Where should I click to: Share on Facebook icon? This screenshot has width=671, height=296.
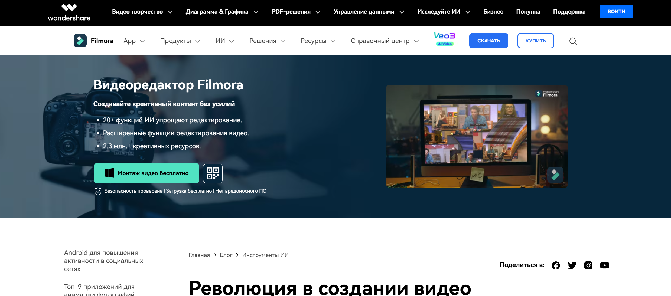click(x=556, y=265)
